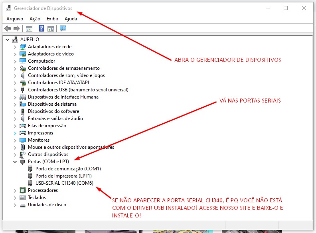
Task: Select Controladores IDE ATA/ATAPI label
Action: coord(58,83)
